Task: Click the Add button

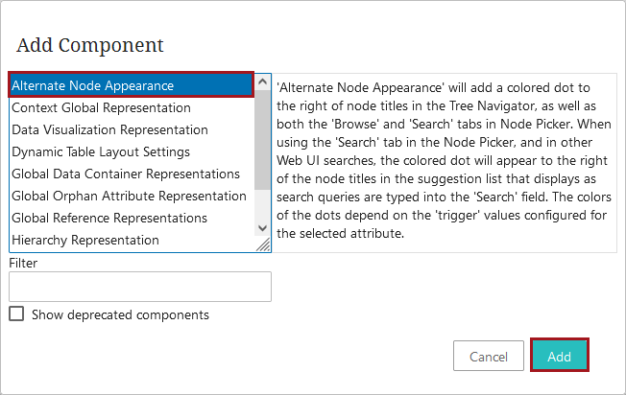Action: click(x=560, y=356)
